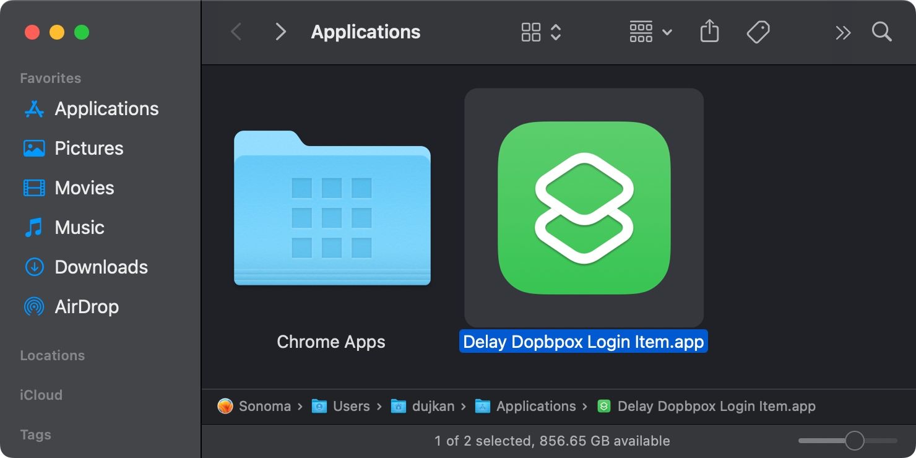The width and height of the screenshot is (916, 458).
Task: Navigate forward with the forward arrow
Action: tap(280, 32)
